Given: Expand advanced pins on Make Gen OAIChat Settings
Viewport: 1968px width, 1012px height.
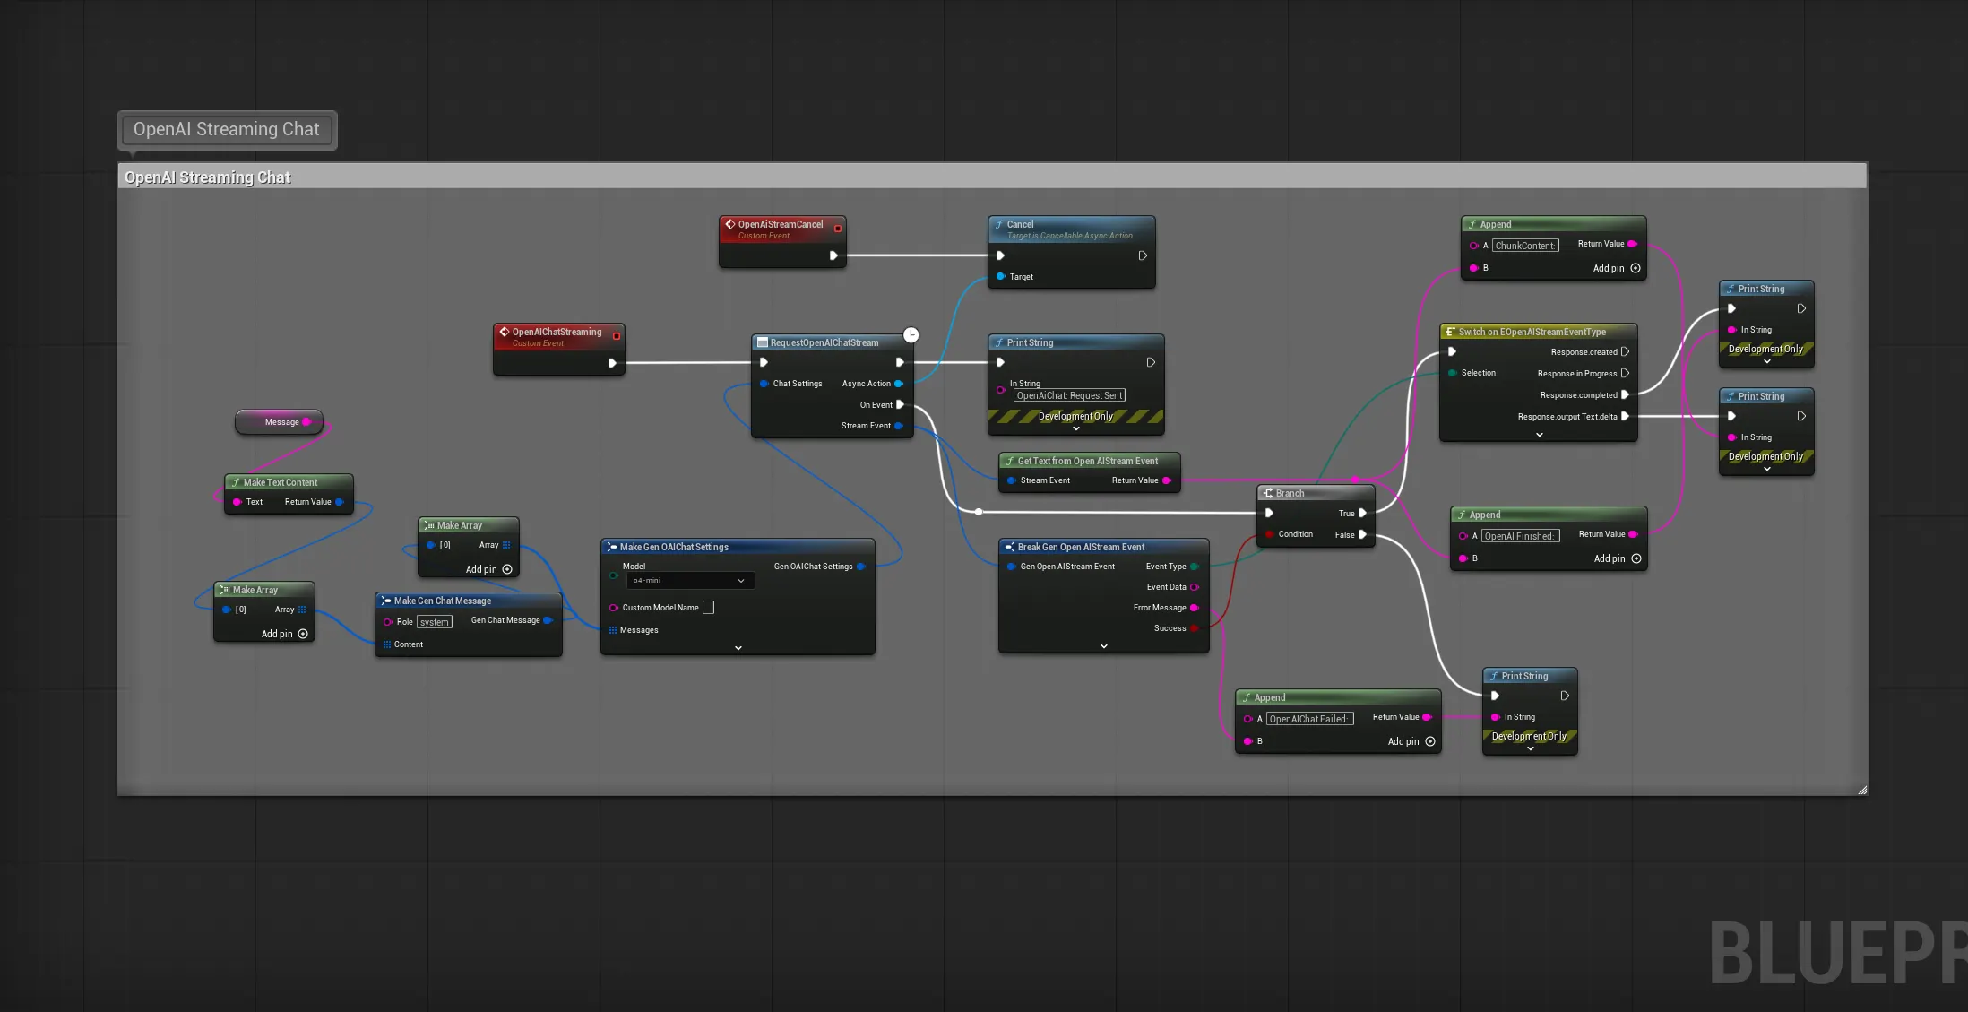Looking at the screenshot, I should click(738, 648).
